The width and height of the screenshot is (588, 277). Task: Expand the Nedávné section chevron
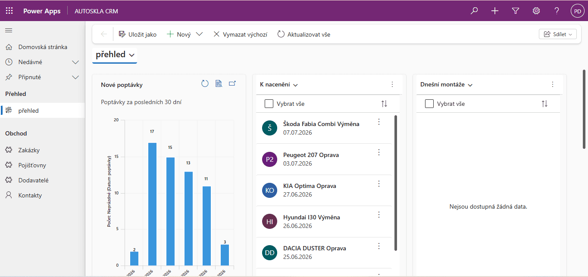tap(75, 62)
